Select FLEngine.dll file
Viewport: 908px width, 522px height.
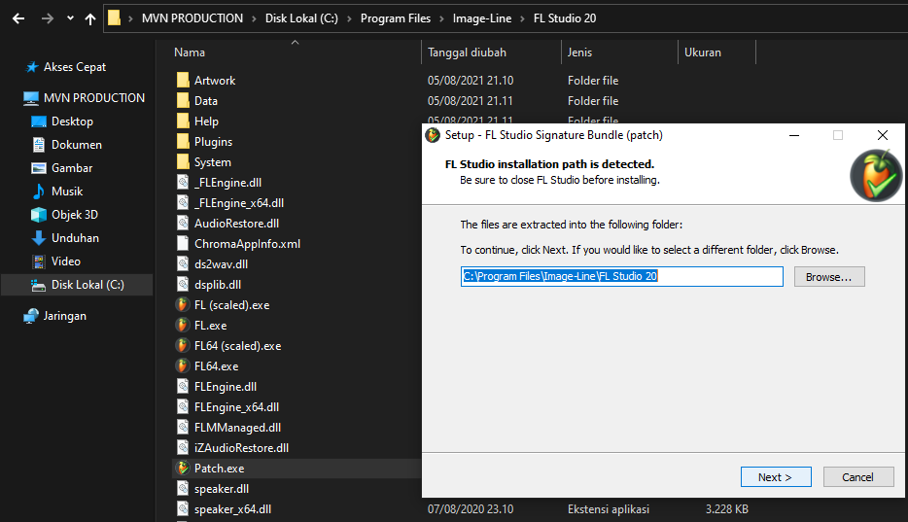226,387
